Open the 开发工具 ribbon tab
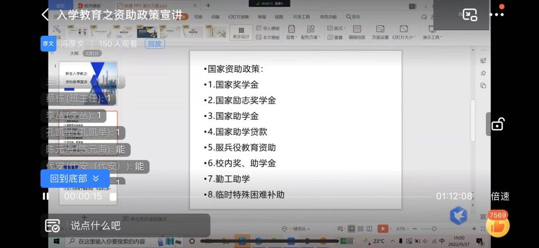Image resolution: width=539 pixels, height=248 pixels. [301, 17]
